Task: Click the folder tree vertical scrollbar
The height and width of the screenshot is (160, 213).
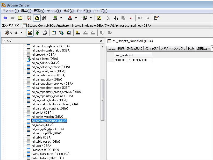Action: tap(102, 100)
